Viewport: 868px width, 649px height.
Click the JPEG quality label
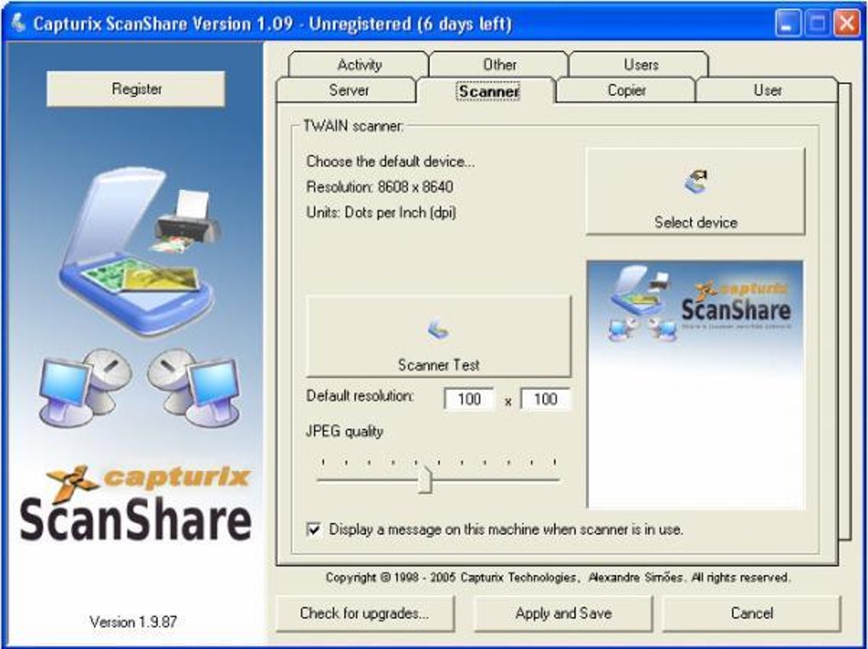click(345, 431)
